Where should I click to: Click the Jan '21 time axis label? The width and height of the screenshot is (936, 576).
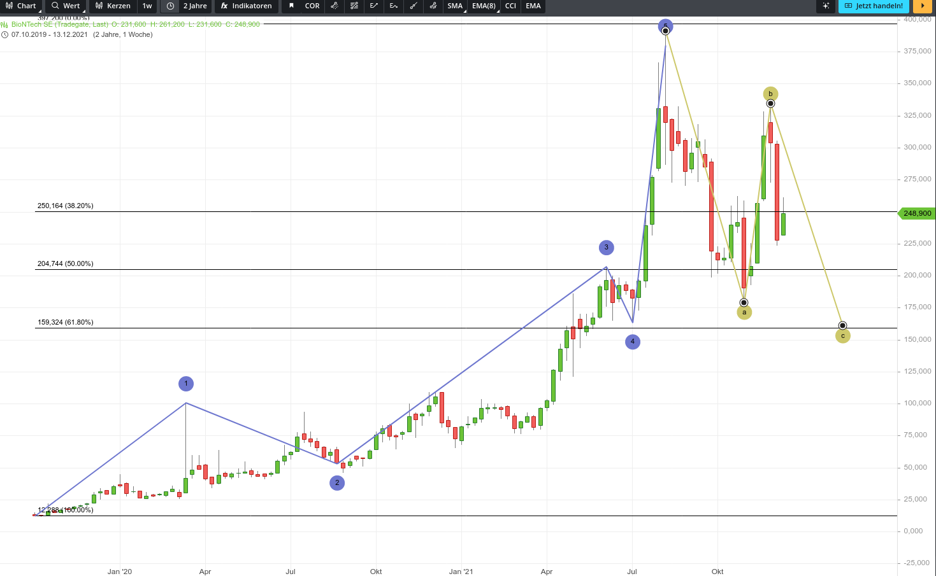coord(461,572)
